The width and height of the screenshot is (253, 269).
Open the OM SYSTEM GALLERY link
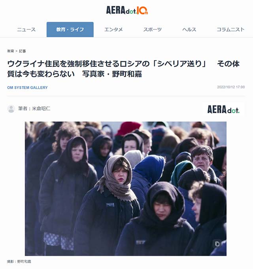[x=27, y=87]
